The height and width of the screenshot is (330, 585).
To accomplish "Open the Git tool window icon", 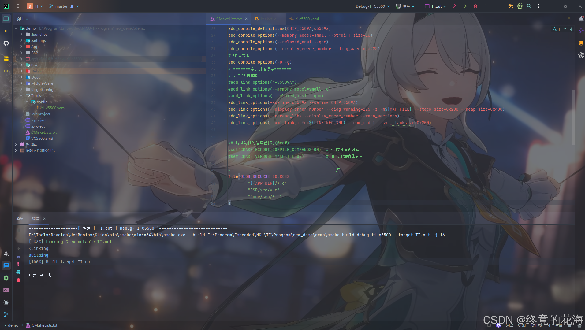I will click(x=6, y=315).
